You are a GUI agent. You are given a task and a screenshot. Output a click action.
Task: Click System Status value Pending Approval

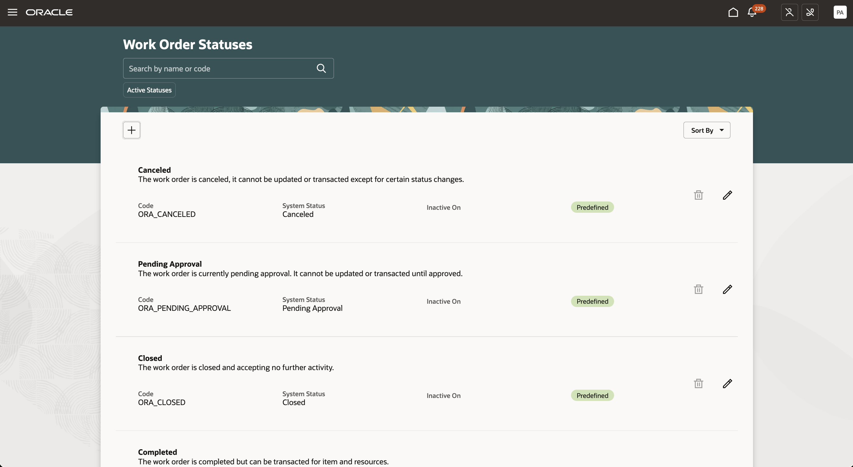tap(312, 308)
